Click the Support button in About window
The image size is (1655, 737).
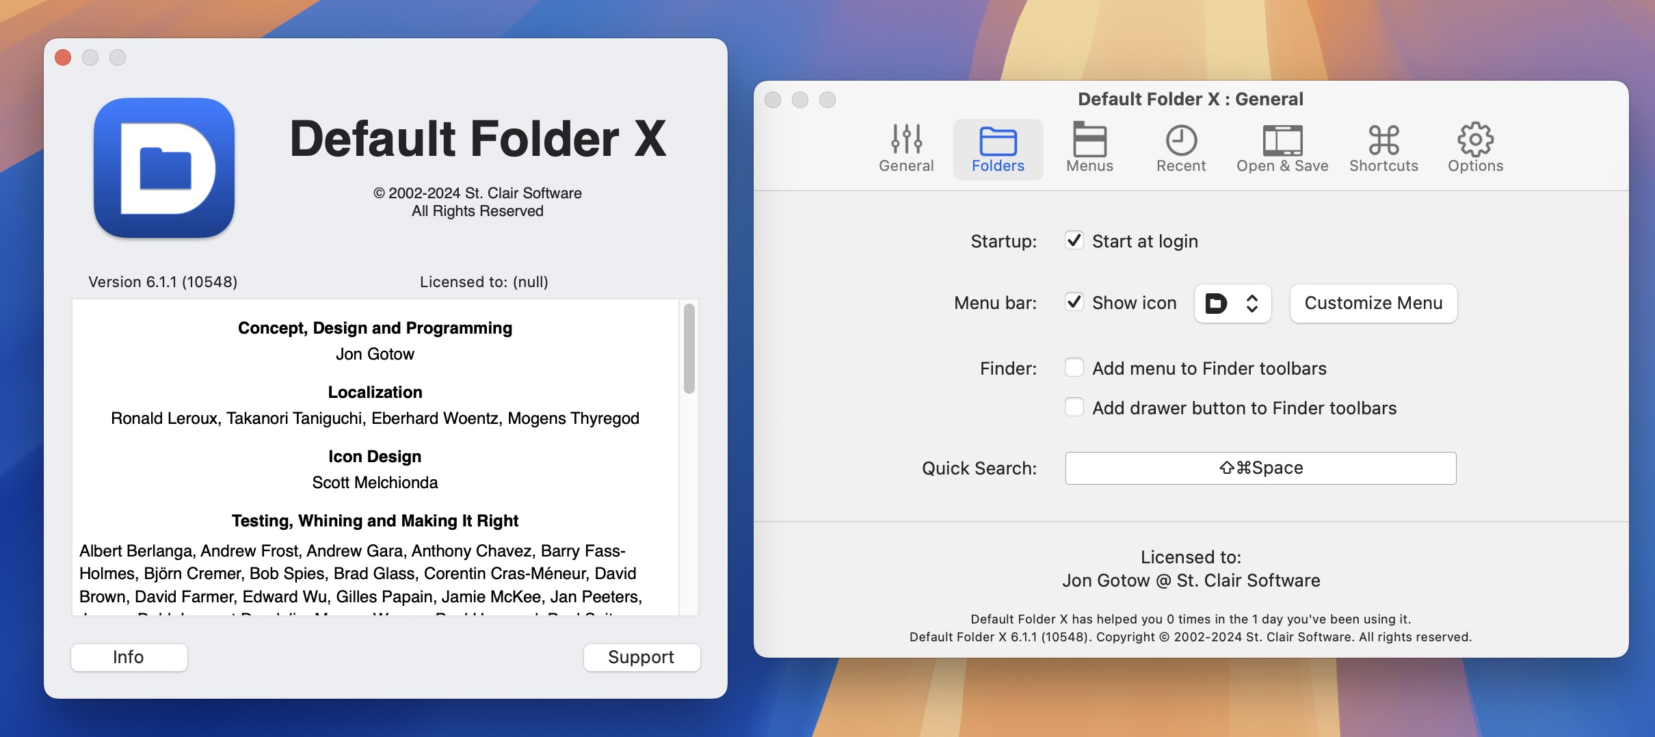[x=641, y=657]
